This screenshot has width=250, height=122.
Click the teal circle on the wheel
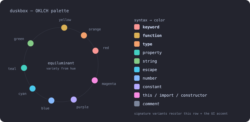click(x=24, y=68)
